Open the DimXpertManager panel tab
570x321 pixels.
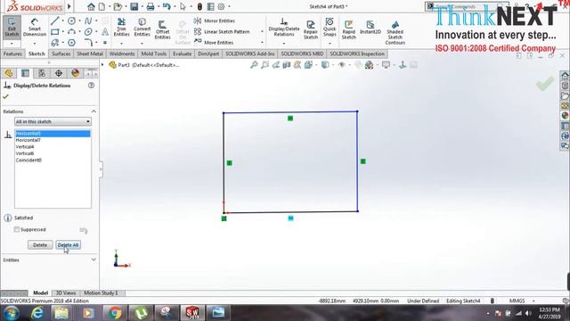(x=59, y=73)
